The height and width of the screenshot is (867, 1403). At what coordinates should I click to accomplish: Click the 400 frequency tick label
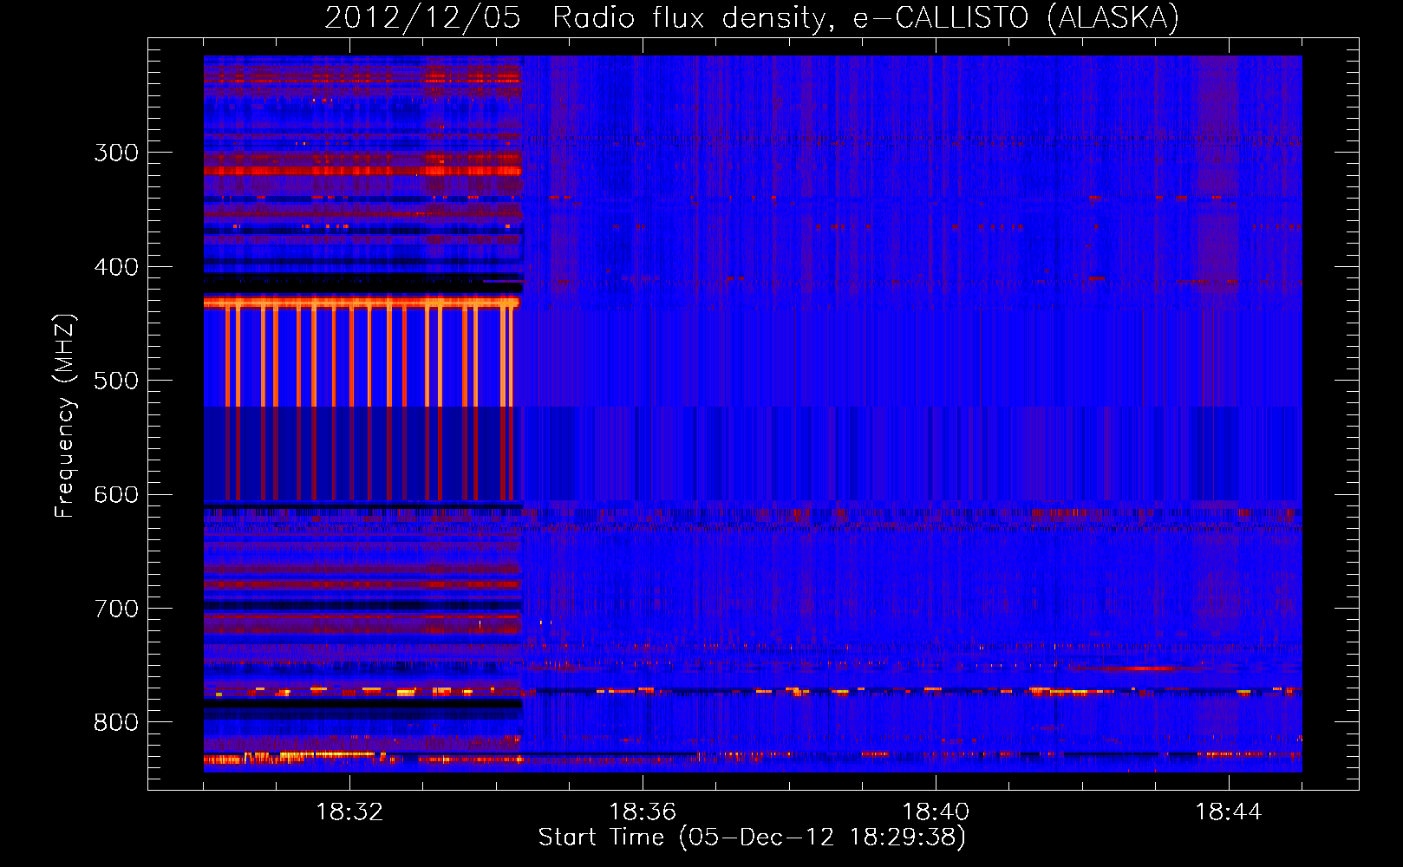click(116, 267)
